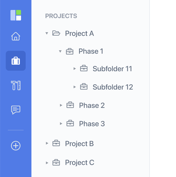Select the Subfolder 12 label
Image resolution: width=176 pixels, height=177 pixels.
113,87
